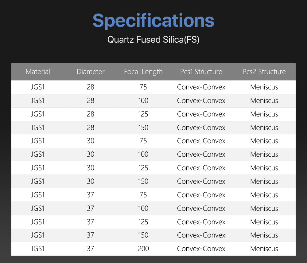Click the JGS1 cell in the first row
The height and width of the screenshot is (263, 307).
(38, 87)
